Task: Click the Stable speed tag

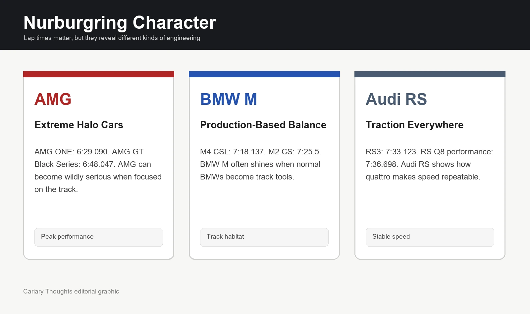Action: (430, 237)
